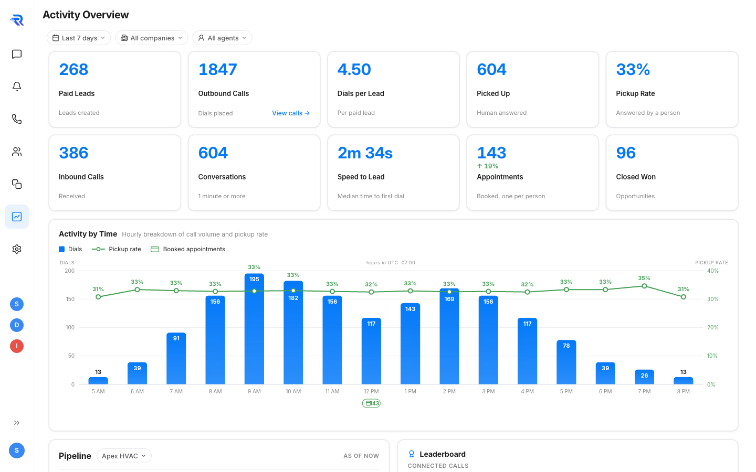Image resolution: width=756 pixels, height=472 pixels.
Task: Click the green Pickup rate legend marker
Action: [x=98, y=249]
